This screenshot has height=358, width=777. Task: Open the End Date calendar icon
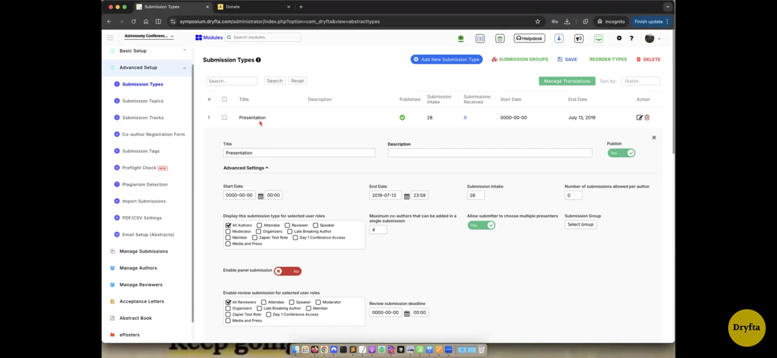[407, 196]
